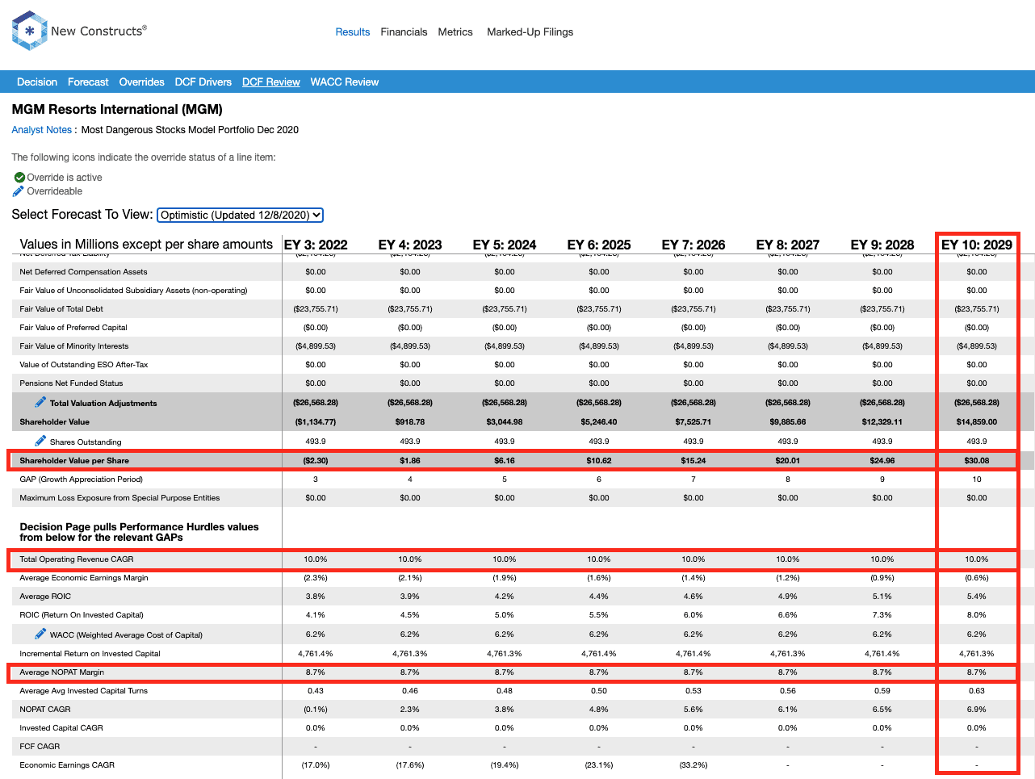Click the Shareholder Value per Share label
This screenshot has height=779, width=1035.
74,461
